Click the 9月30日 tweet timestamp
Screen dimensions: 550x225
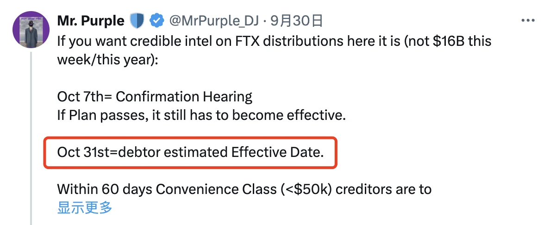pyautogui.click(x=296, y=21)
